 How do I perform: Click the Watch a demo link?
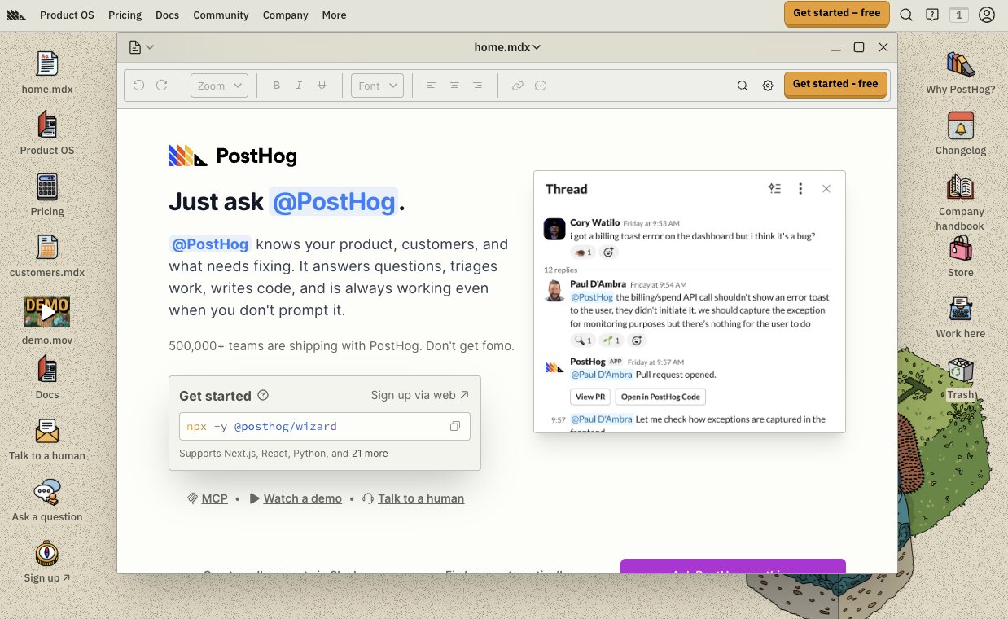click(296, 498)
